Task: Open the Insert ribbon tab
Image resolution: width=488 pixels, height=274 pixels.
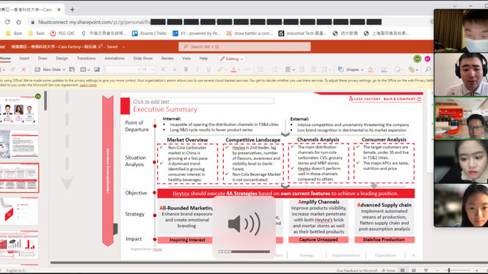Action: click(24, 59)
